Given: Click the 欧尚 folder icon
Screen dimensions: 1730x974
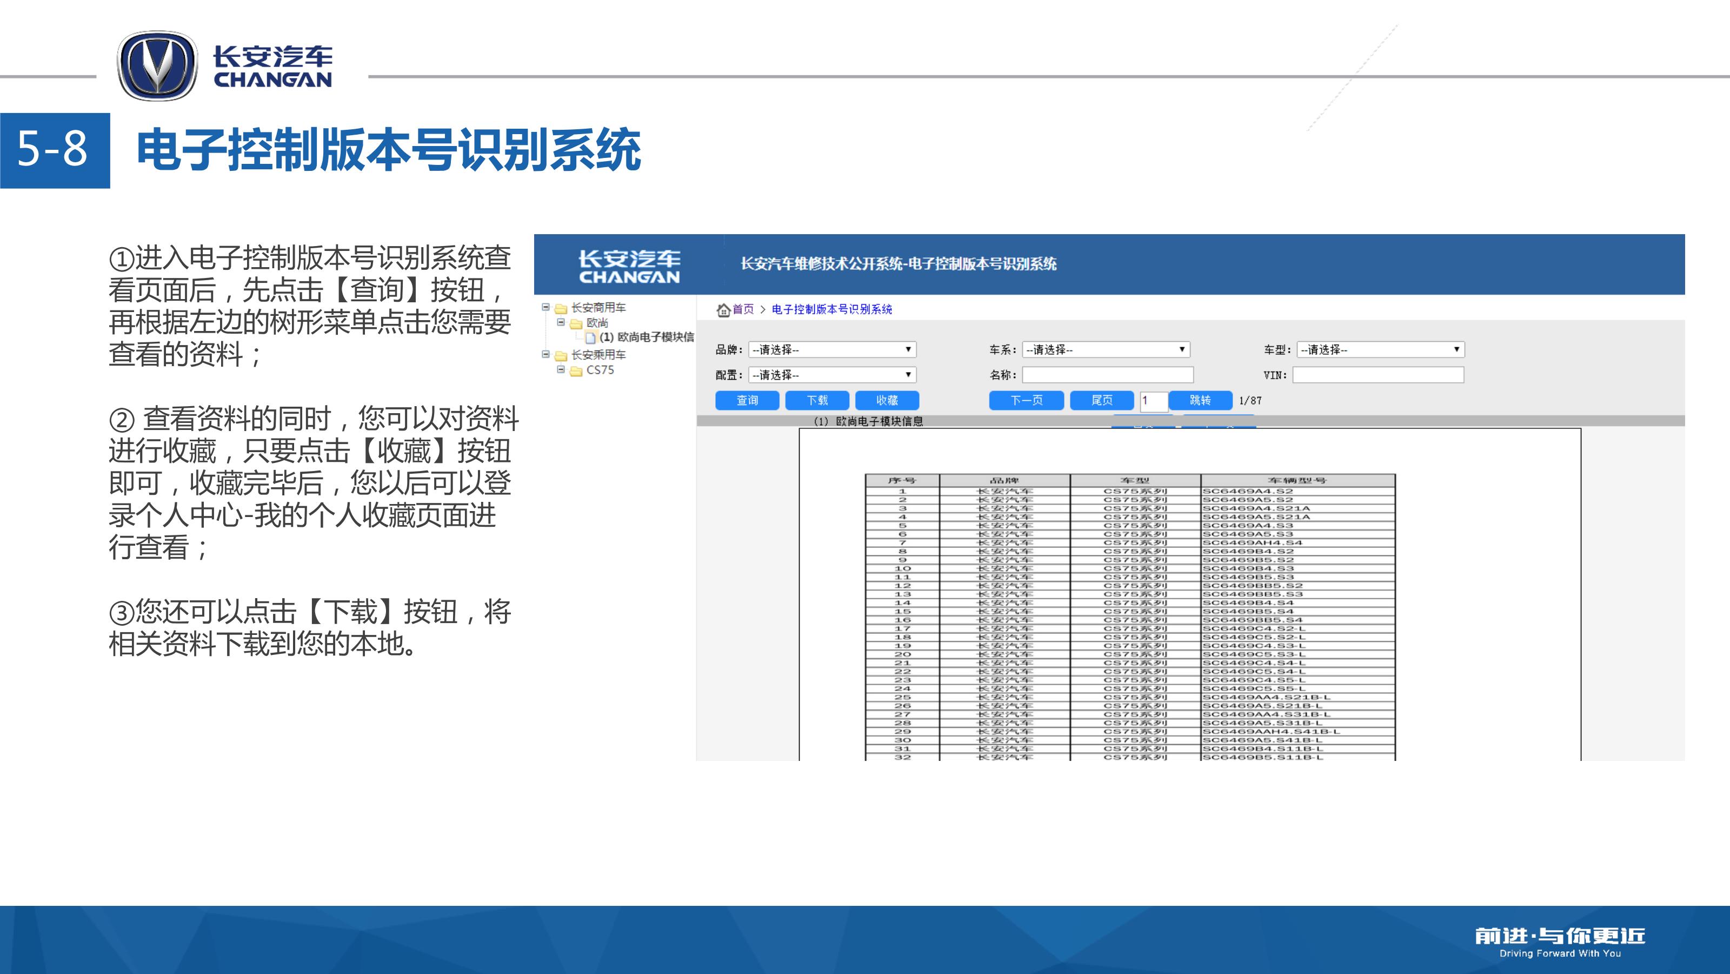Looking at the screenshot, I should (576, 324).
